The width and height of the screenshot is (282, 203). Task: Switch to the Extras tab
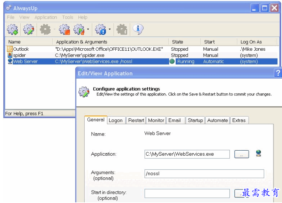click(239, 120)
